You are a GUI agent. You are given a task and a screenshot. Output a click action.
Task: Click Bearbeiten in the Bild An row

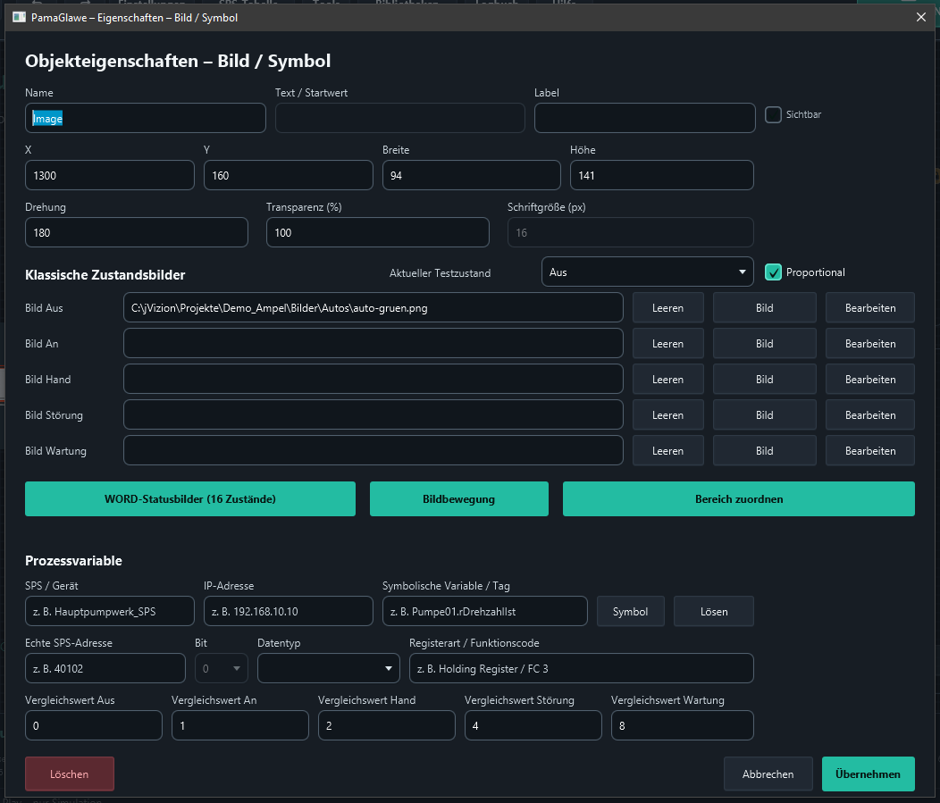[870, 343]
